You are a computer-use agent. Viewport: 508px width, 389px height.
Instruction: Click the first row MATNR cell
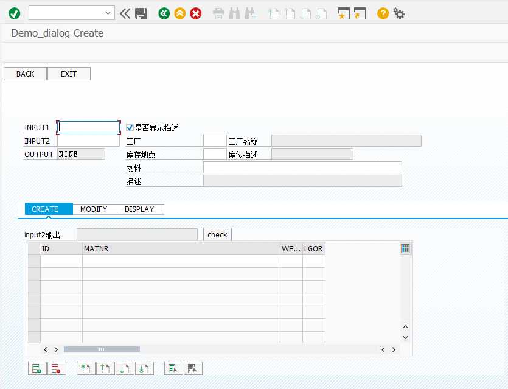pyautogui.click(x=181, y=261)
